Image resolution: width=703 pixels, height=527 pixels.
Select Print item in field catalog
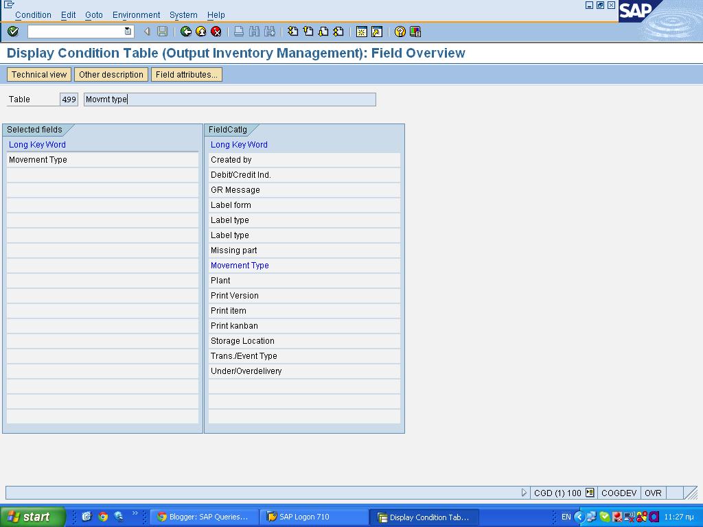click(x=304, y=311)
